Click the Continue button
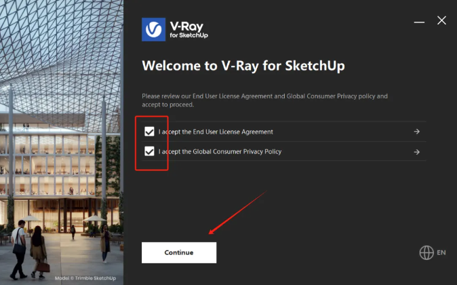Screen dimensions: 457x285 (x=179, y=252)
